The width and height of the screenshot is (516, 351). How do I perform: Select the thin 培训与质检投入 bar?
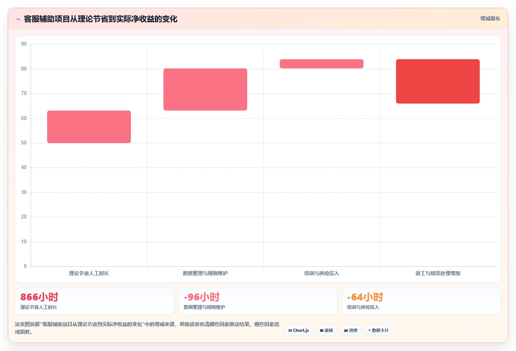click(321, 64)
